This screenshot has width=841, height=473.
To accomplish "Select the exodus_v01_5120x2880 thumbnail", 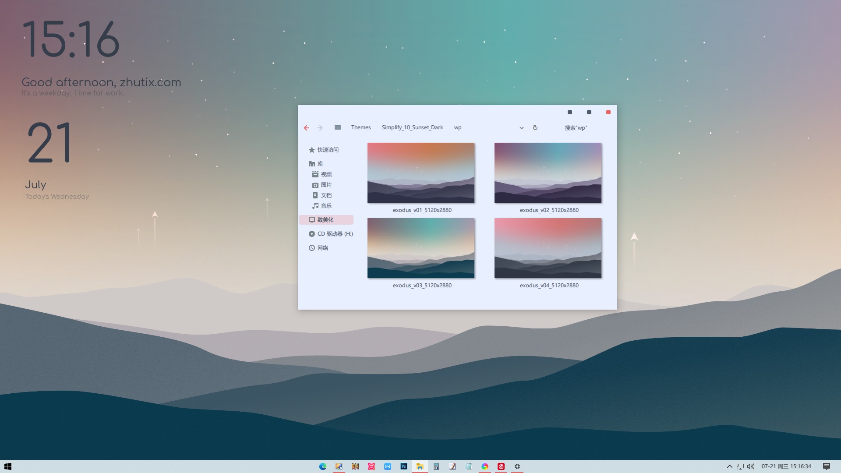I will pos(421,173).
